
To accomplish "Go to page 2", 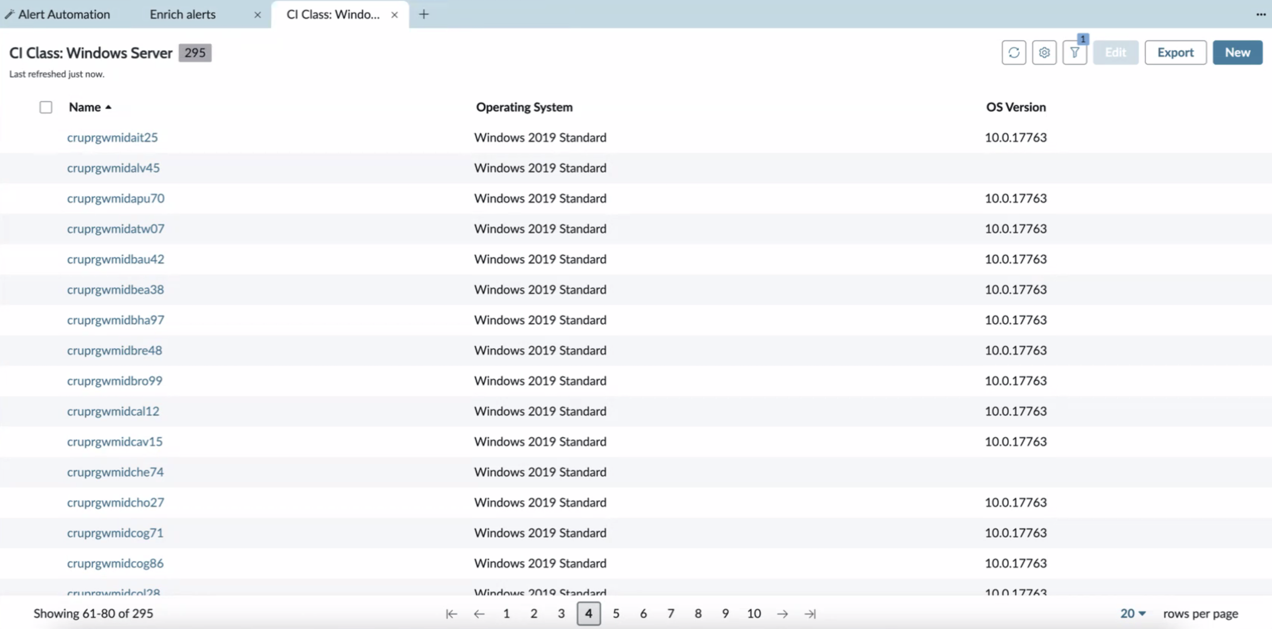I will (534, 613).
